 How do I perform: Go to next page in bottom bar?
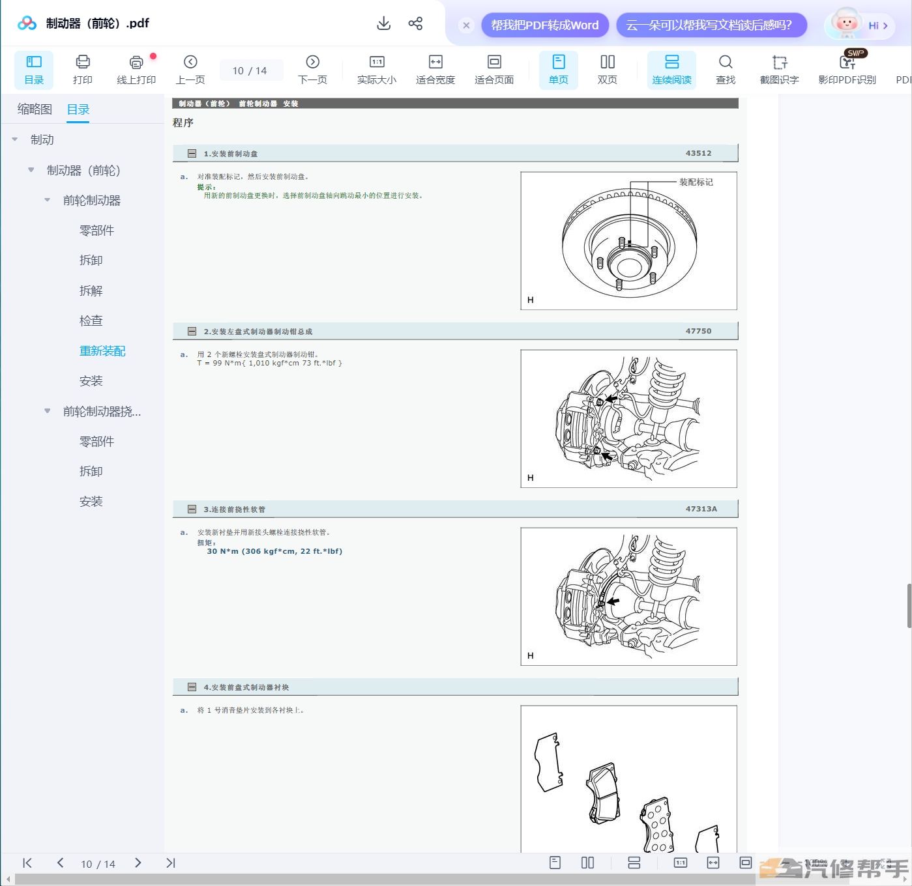(x=138, y=863)
